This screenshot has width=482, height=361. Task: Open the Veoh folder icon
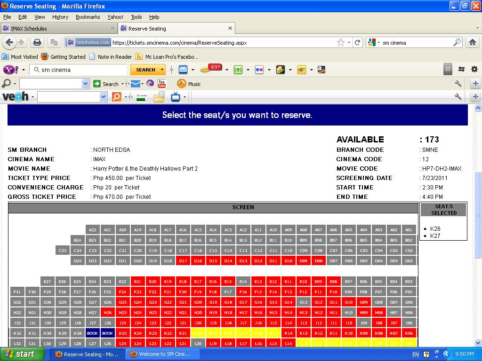pos(159,97)
